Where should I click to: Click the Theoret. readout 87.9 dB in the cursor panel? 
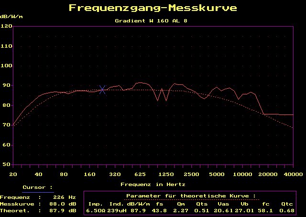(66, 210)
